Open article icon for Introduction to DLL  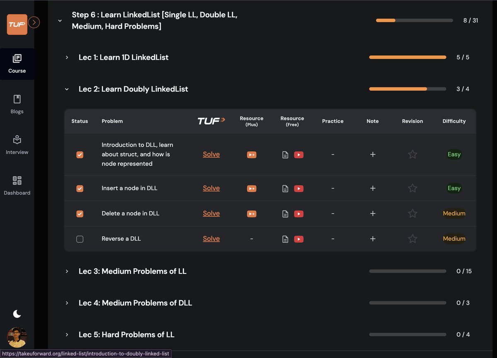285,155
